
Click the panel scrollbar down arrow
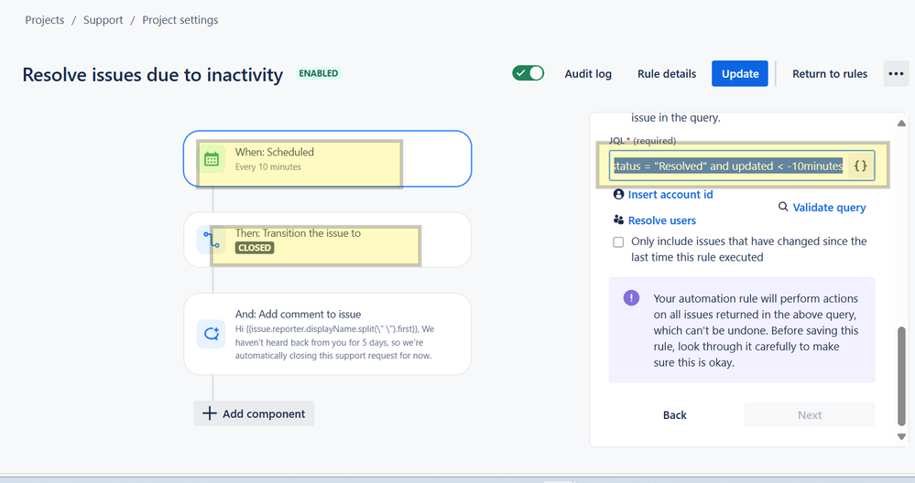(901, 436)
